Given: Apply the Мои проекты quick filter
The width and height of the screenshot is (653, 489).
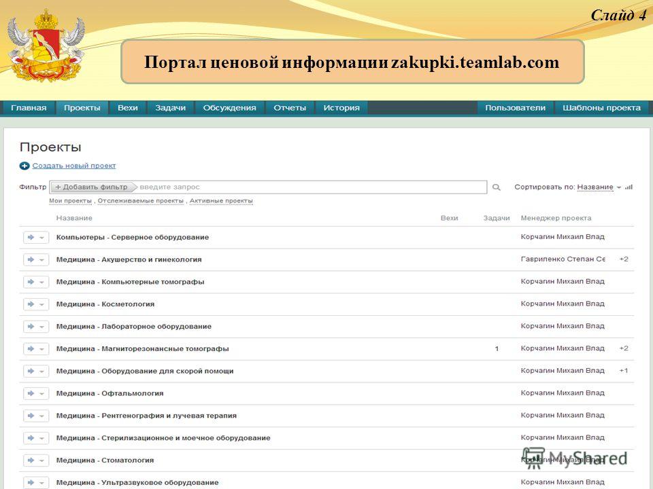Looking at the screenshot, I should (x=70, y=201).
